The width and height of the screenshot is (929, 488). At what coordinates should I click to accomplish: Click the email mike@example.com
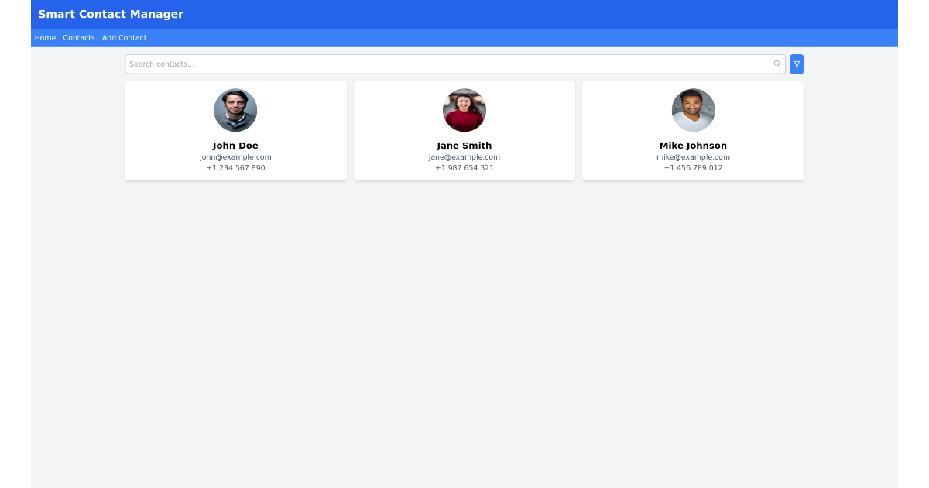pyautogui.click(x=693, y=156)
